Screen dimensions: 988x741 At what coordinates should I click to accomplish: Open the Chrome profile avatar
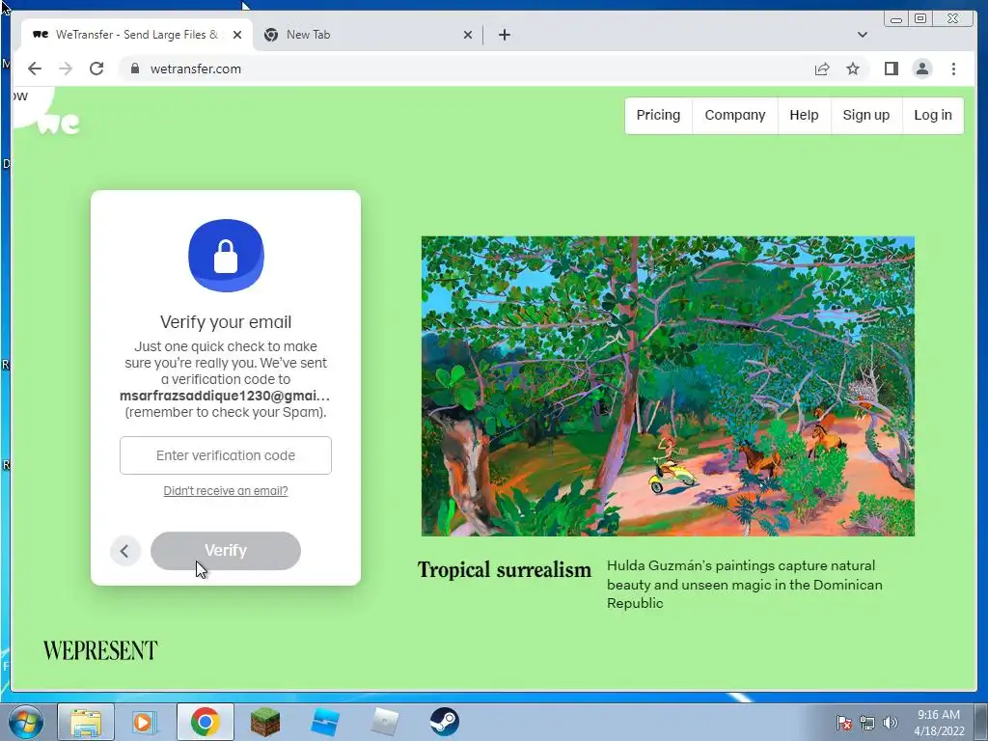click(x=921, y=69)
